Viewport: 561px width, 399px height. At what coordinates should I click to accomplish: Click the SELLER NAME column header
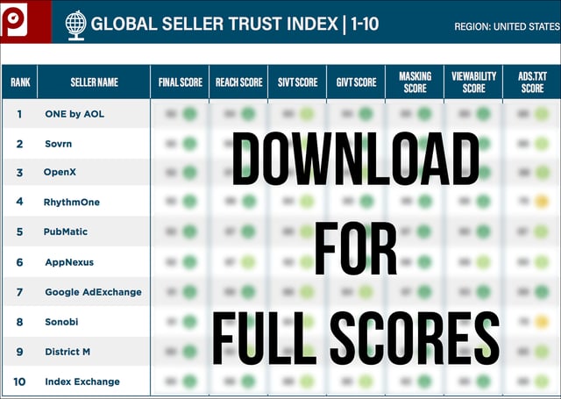pyautogui.click(x=94, y=82)
